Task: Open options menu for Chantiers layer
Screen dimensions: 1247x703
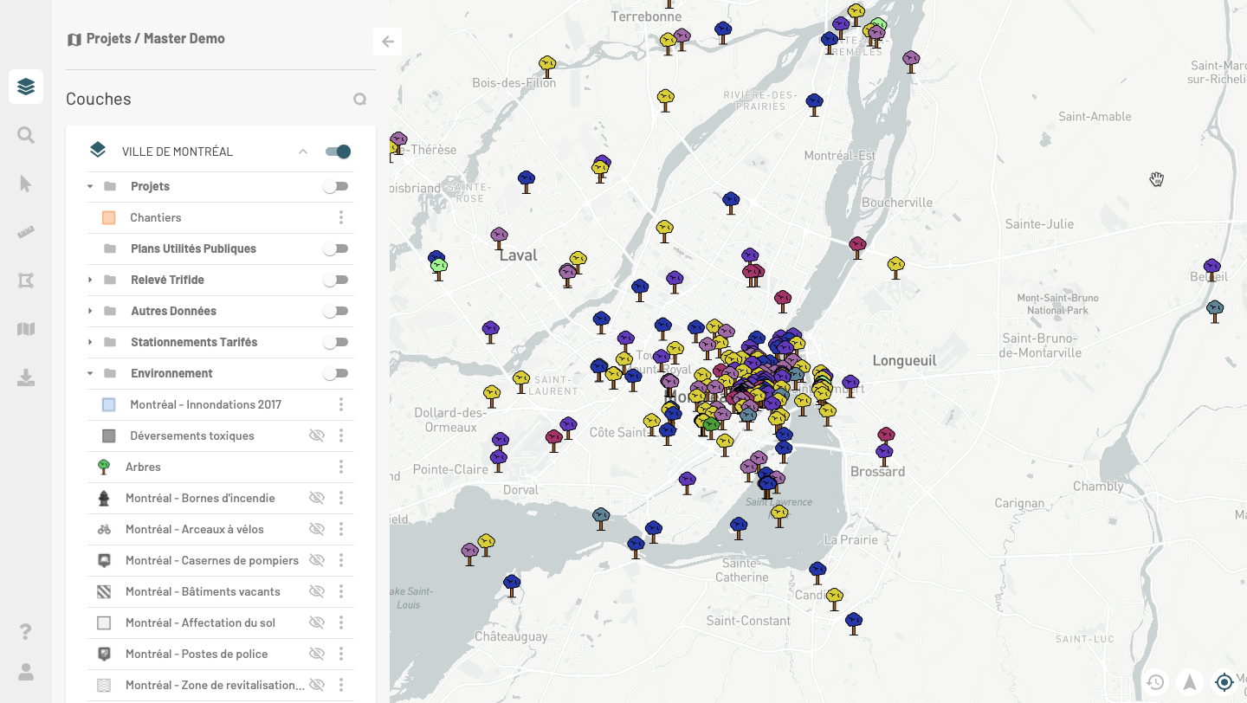Action: (x=341, y=217)
